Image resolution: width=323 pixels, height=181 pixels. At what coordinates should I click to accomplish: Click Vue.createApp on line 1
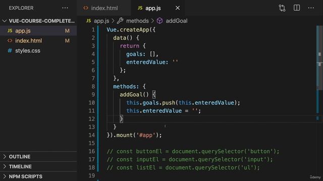click(128, 30)
